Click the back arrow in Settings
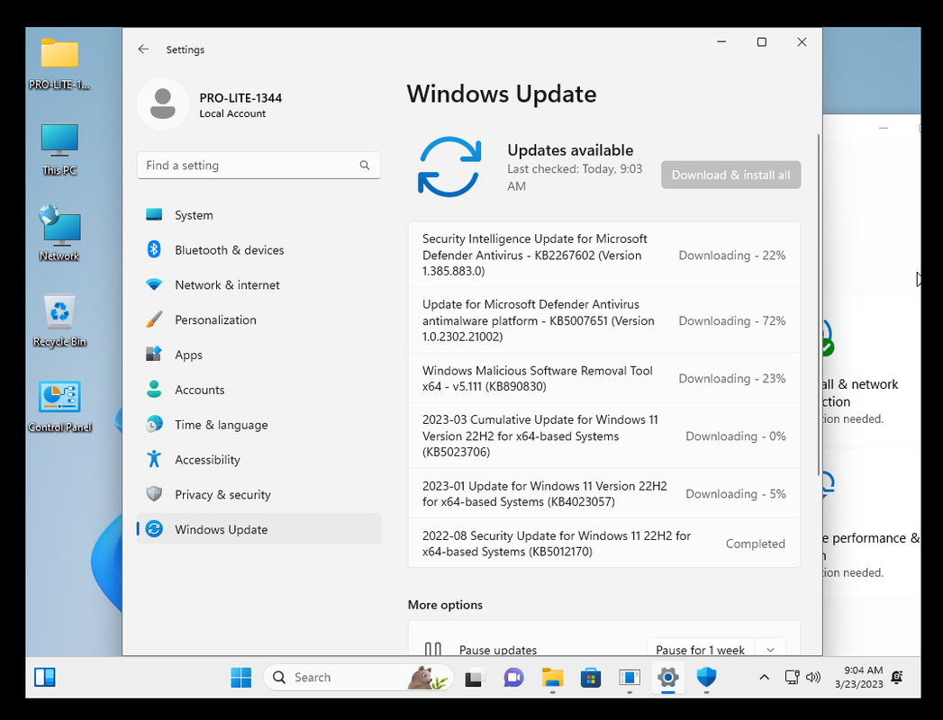The height and width of the screenshot is (720, 943). (143, 49)
